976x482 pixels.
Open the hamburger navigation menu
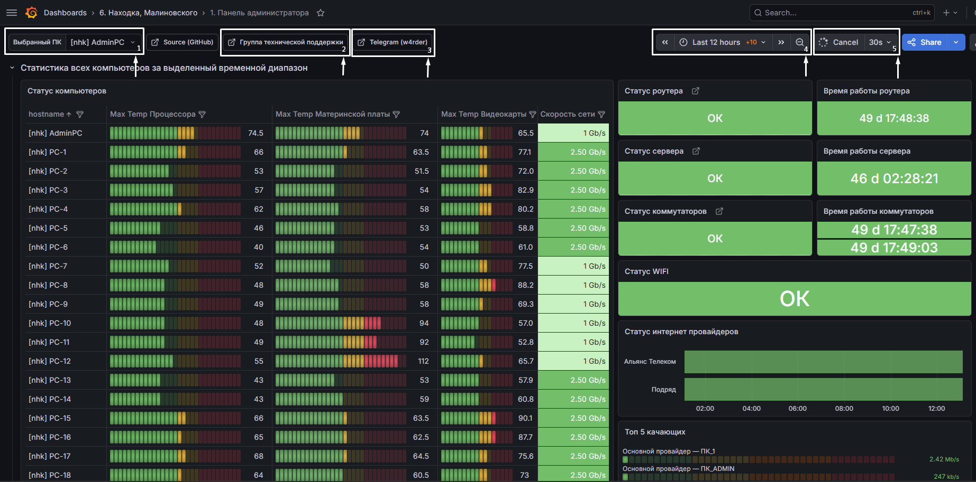click(x=12, y=13)
